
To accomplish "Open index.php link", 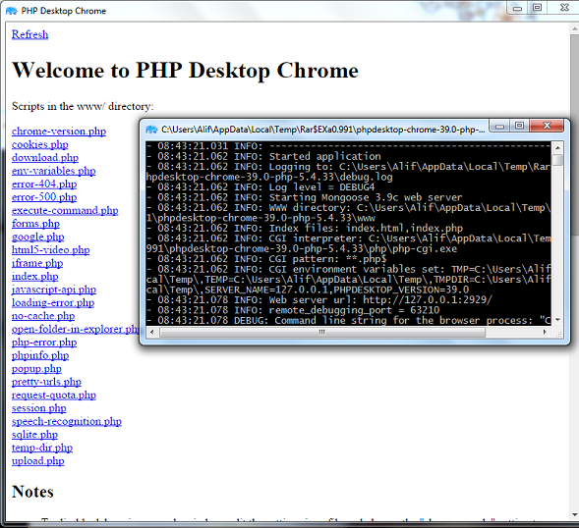I will 35,277.
